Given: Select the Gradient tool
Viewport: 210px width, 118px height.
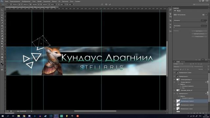Looking at the screenshot, I should [x=2, y=39].
